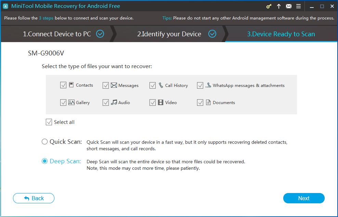Screen dimensions: 338x217
Task: Uncheck the Audio checkbox
Action: 106,102
